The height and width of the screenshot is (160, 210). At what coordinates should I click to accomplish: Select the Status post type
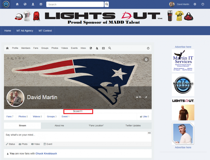(10, 144)
